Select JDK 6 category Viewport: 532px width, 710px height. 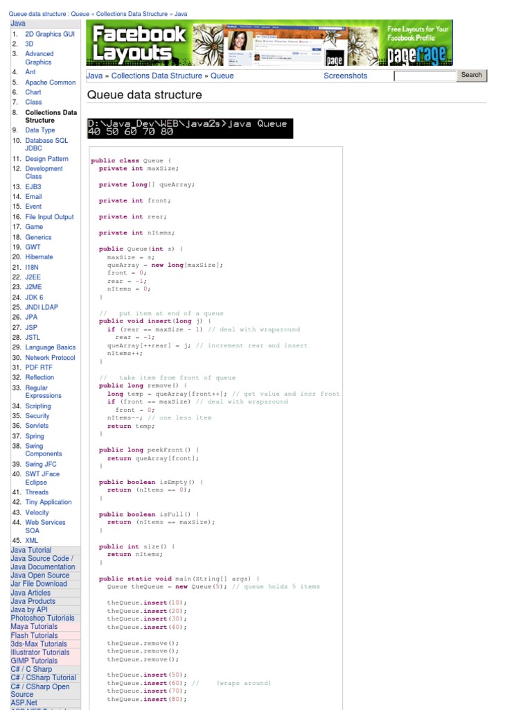pyautogui.click(x=34, y=297)
